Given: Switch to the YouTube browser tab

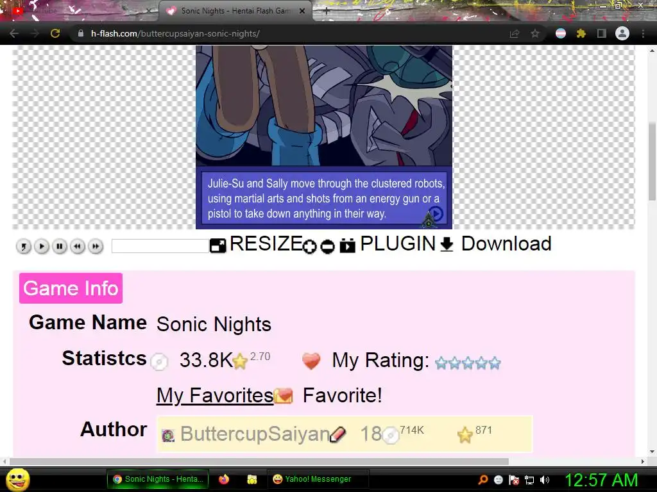Looking at the screenshot, I should tap(80, 11).
